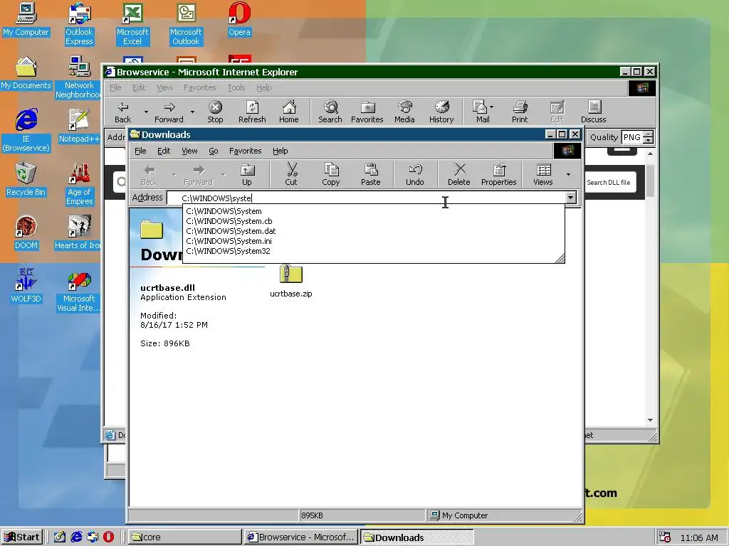Launch Opera from Quick Launch
729x546 pixels.
(108, 537)
